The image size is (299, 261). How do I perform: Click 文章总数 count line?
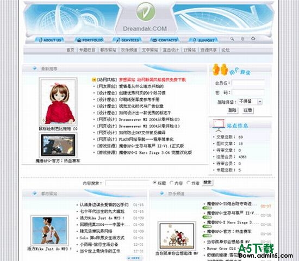pos(229,137)
